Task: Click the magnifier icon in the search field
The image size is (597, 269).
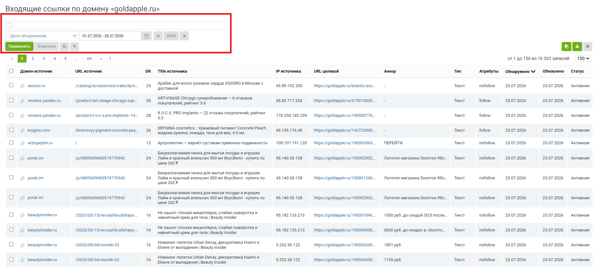Action: pyautogui.click(x=10, y=25)
